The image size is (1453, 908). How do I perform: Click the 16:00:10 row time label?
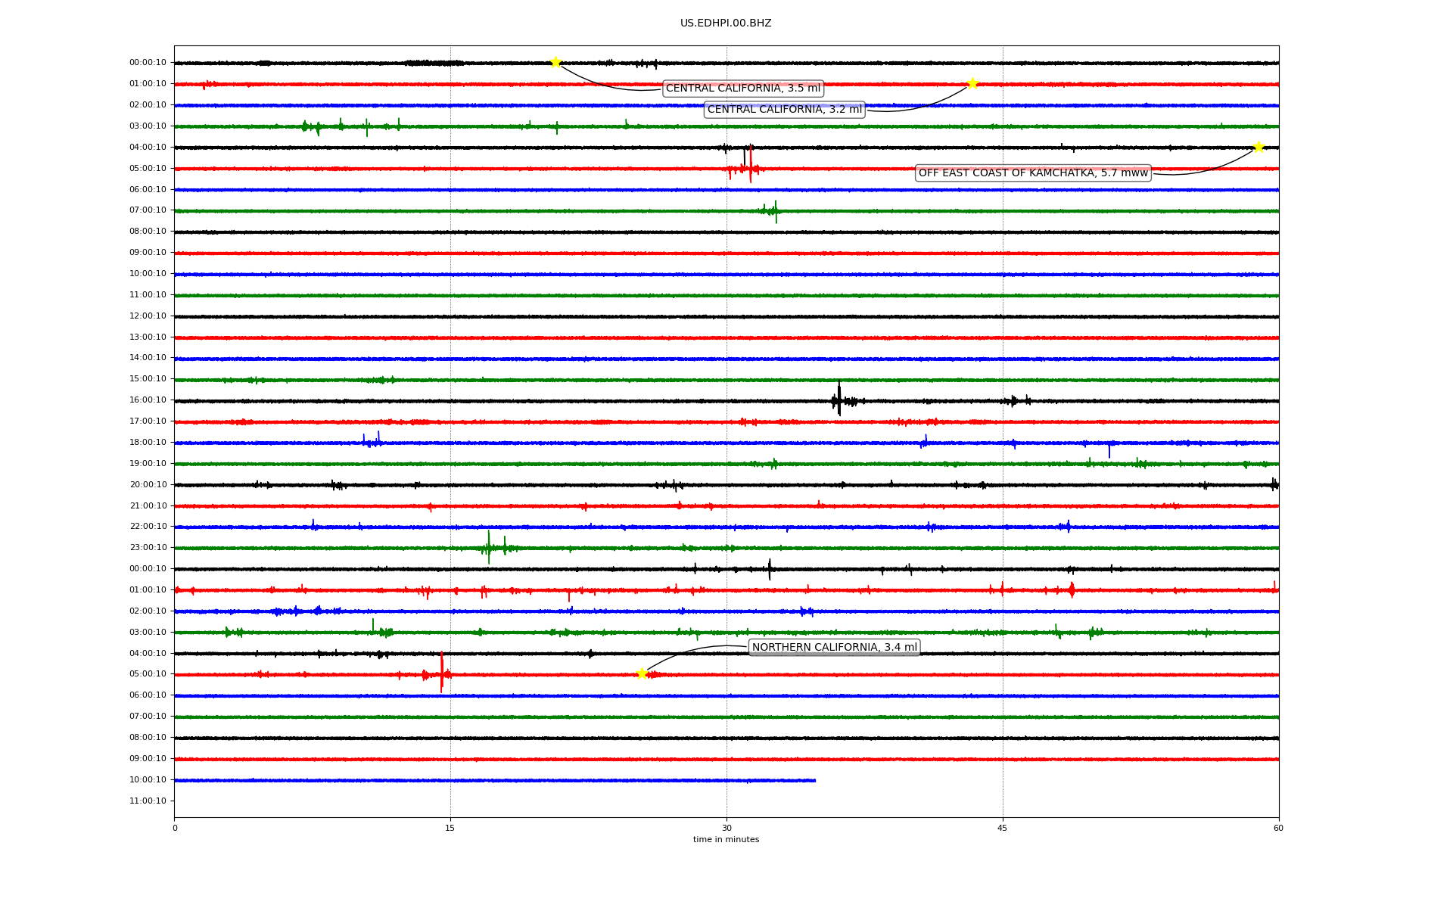(148, 400)
